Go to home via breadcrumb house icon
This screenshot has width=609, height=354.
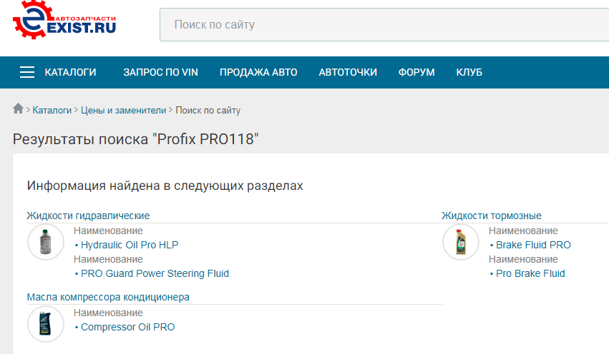pyautogui.click(x=19, y=108)
